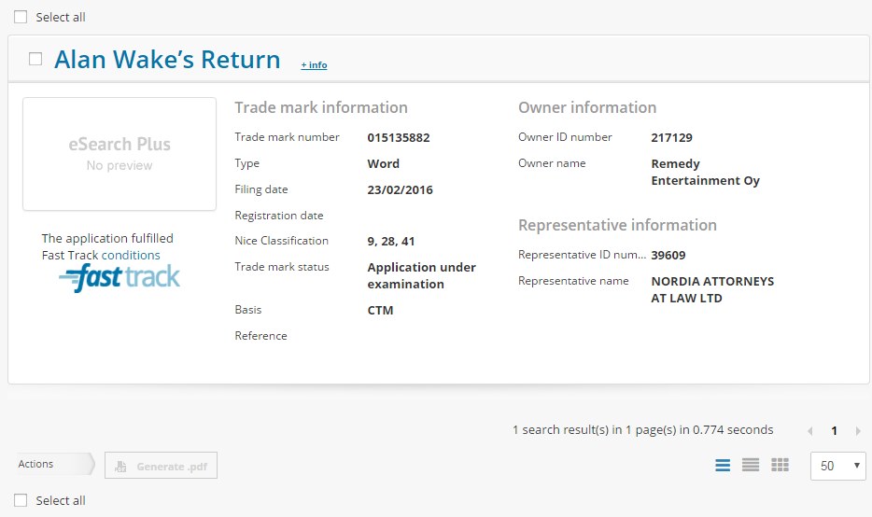The width and height of the screenshot is (872, 517).
Task: Open the results per page 50 dropdown
Action: 838,466
